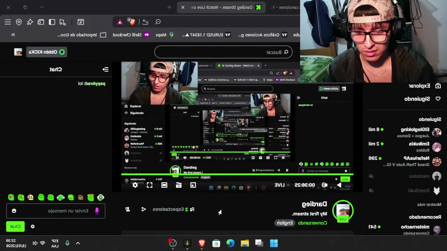Open the Windows Start button
Viewport: 447px width, 251px height.
pyautogui.click(x=274, y=243)
